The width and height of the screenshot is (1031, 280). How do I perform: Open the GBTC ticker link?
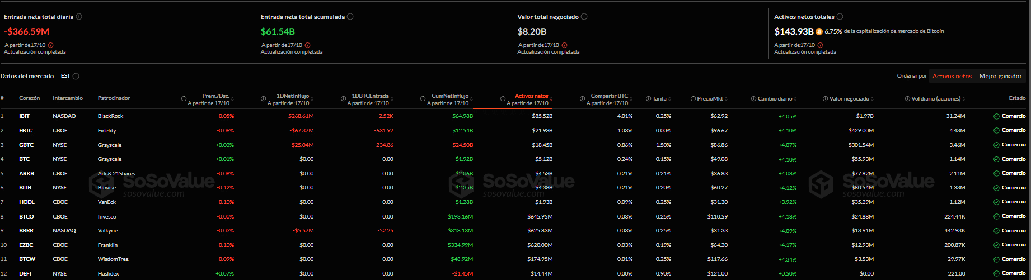pos(26,145)
